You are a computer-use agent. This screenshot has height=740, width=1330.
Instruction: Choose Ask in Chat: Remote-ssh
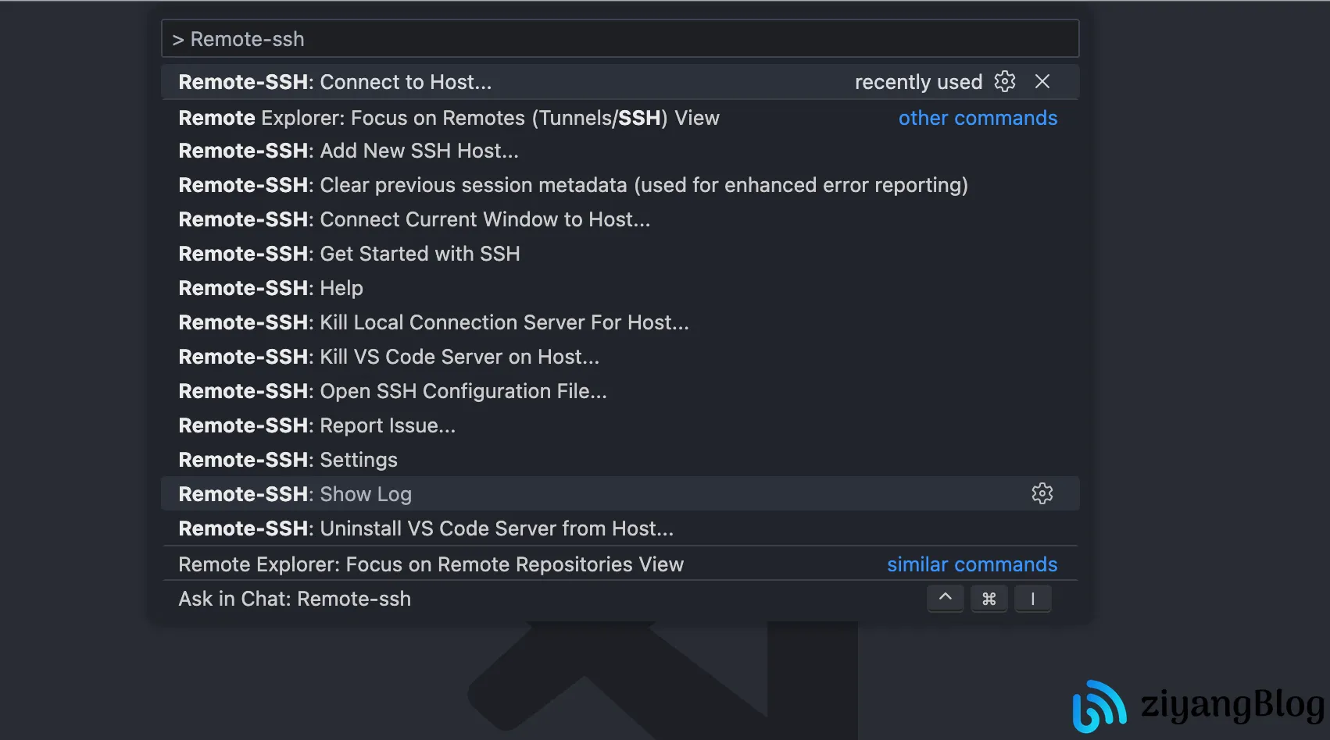(x=295, y=599)
